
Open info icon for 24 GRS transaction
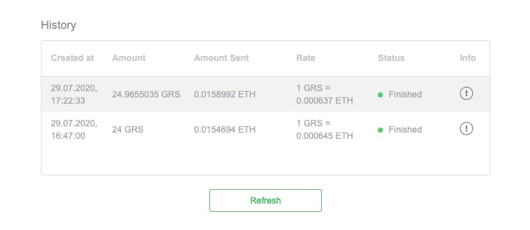(x=466, y=129)
